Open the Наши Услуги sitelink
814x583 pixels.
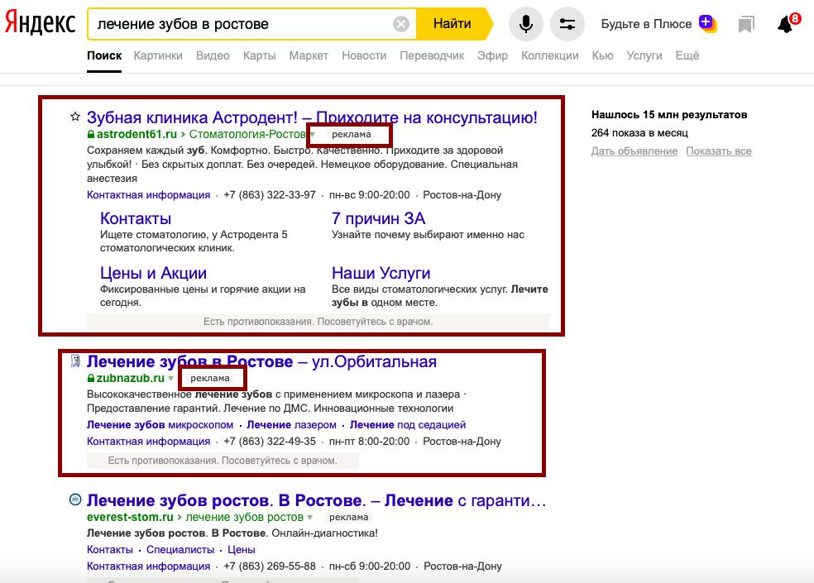381,273
